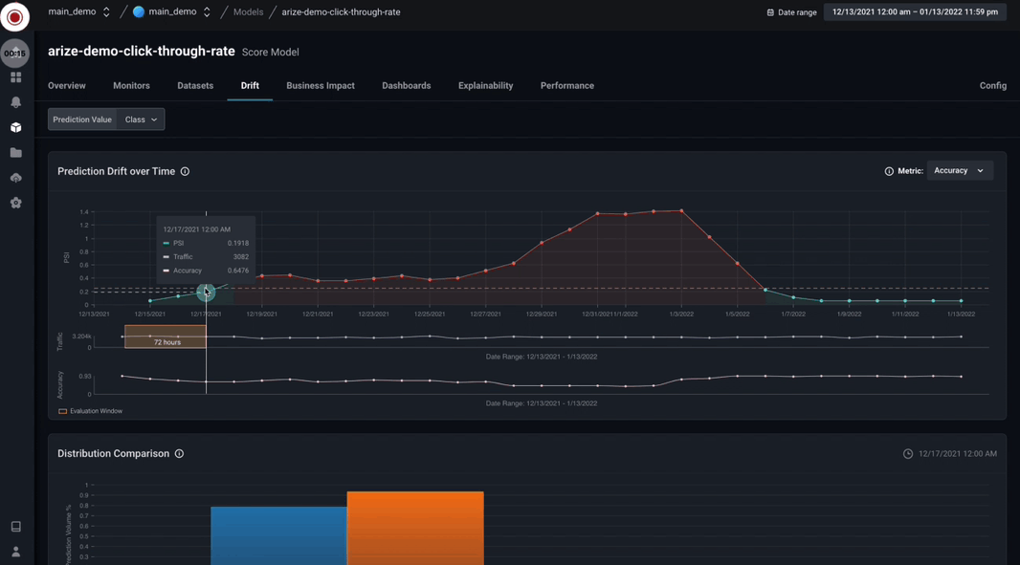This screenshot has width=1020, height=565.
Task: Click info icon beside Distribution Comparison
Action: pos(179,454)
